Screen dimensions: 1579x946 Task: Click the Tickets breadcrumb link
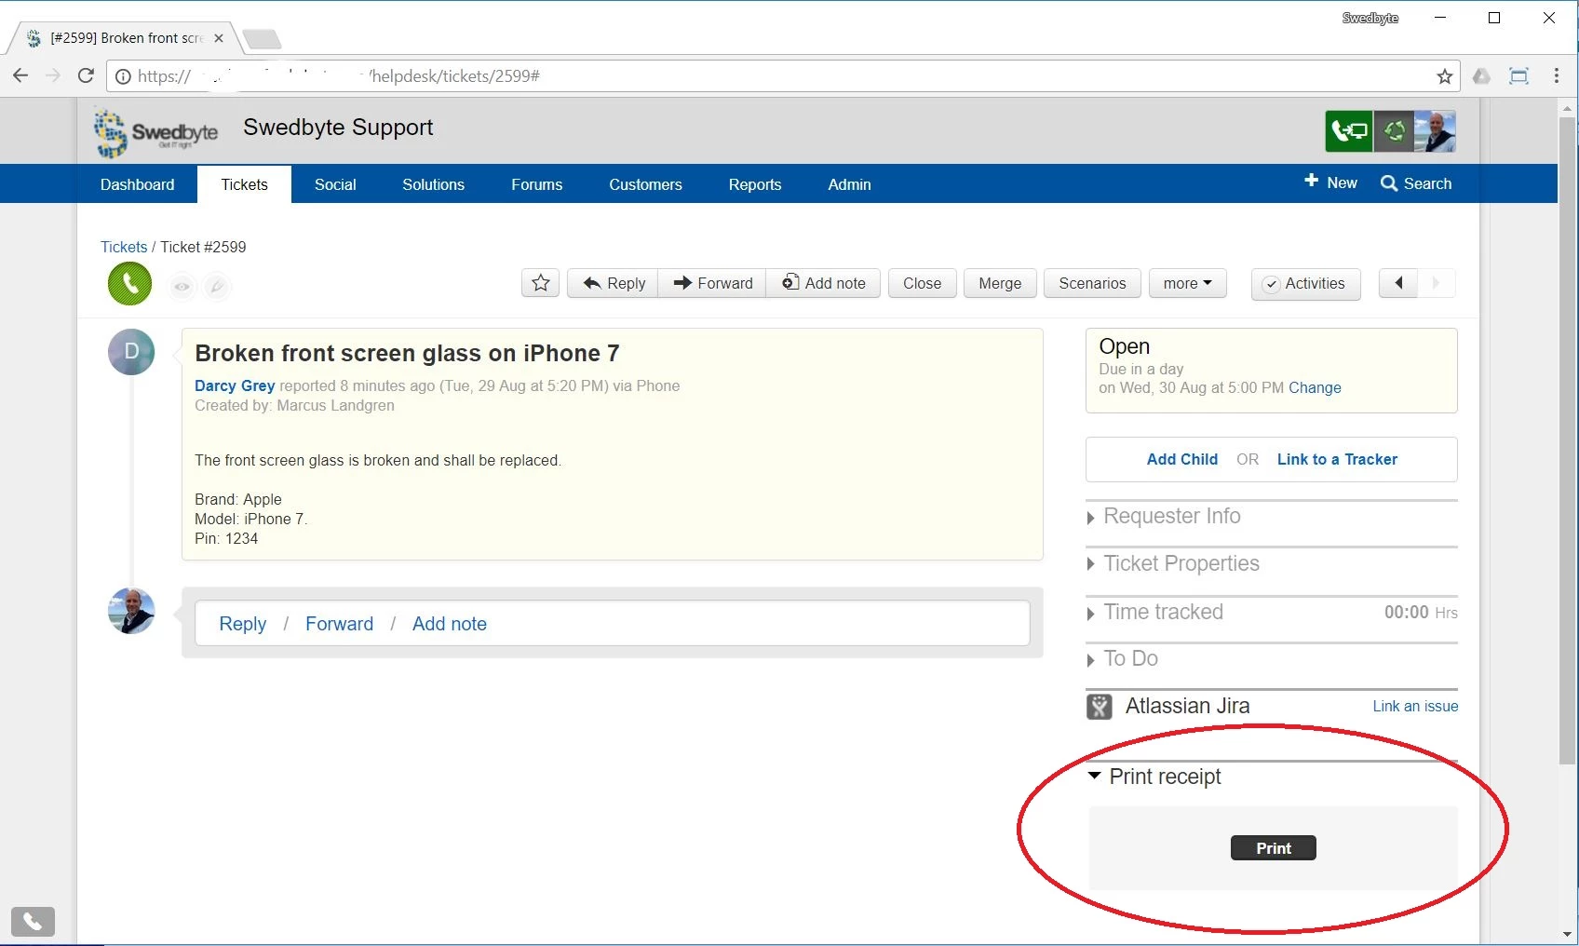pyautogui.click(x=124, y=247)
